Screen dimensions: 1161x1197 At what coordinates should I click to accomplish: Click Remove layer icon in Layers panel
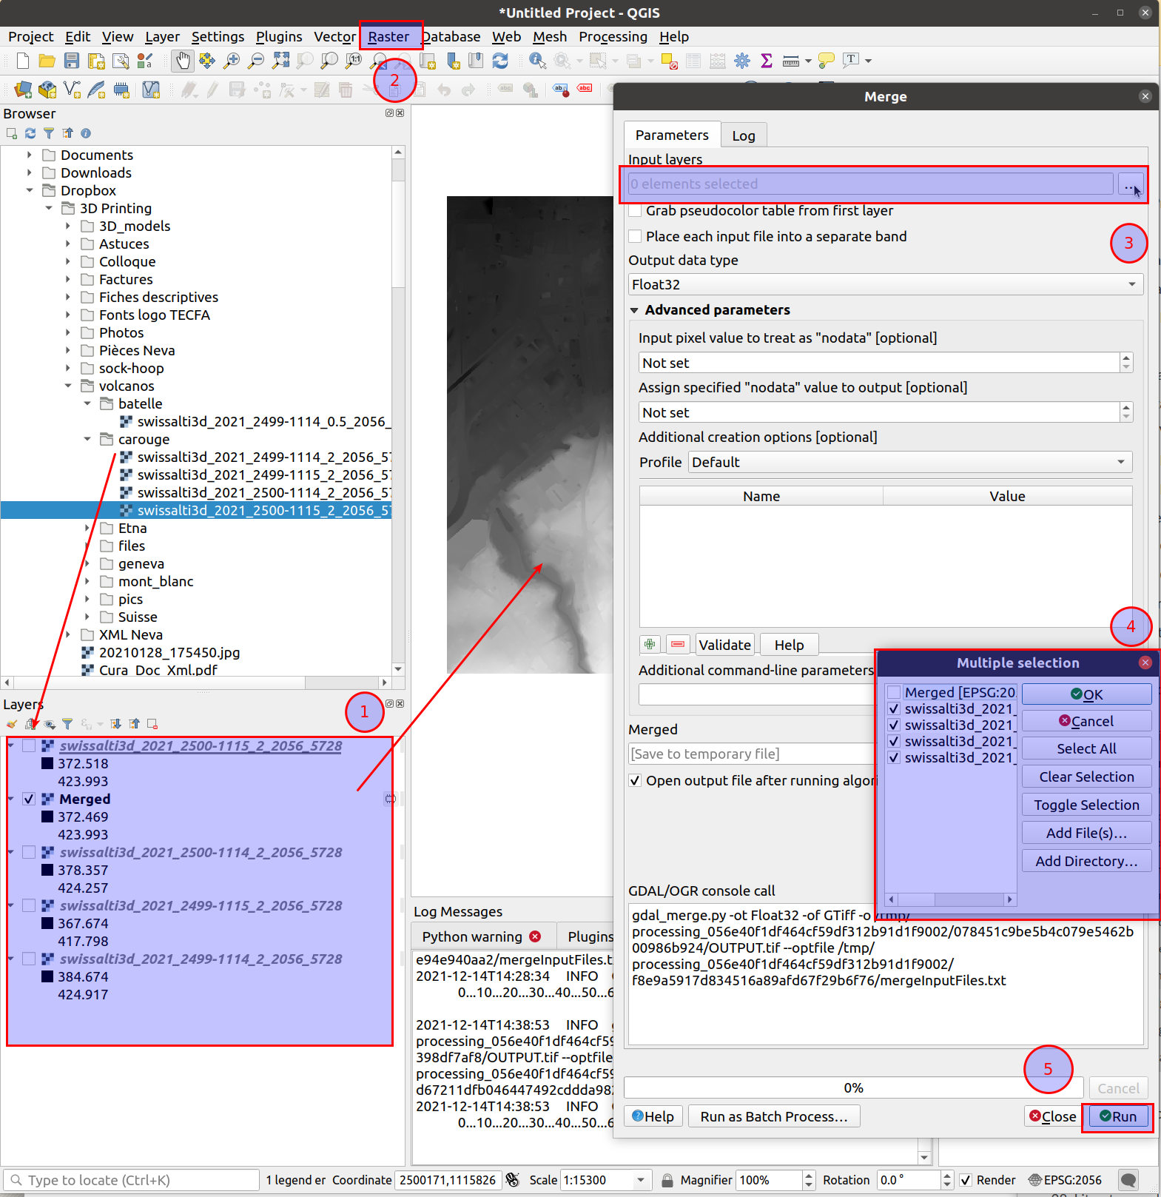pos(152,724)
